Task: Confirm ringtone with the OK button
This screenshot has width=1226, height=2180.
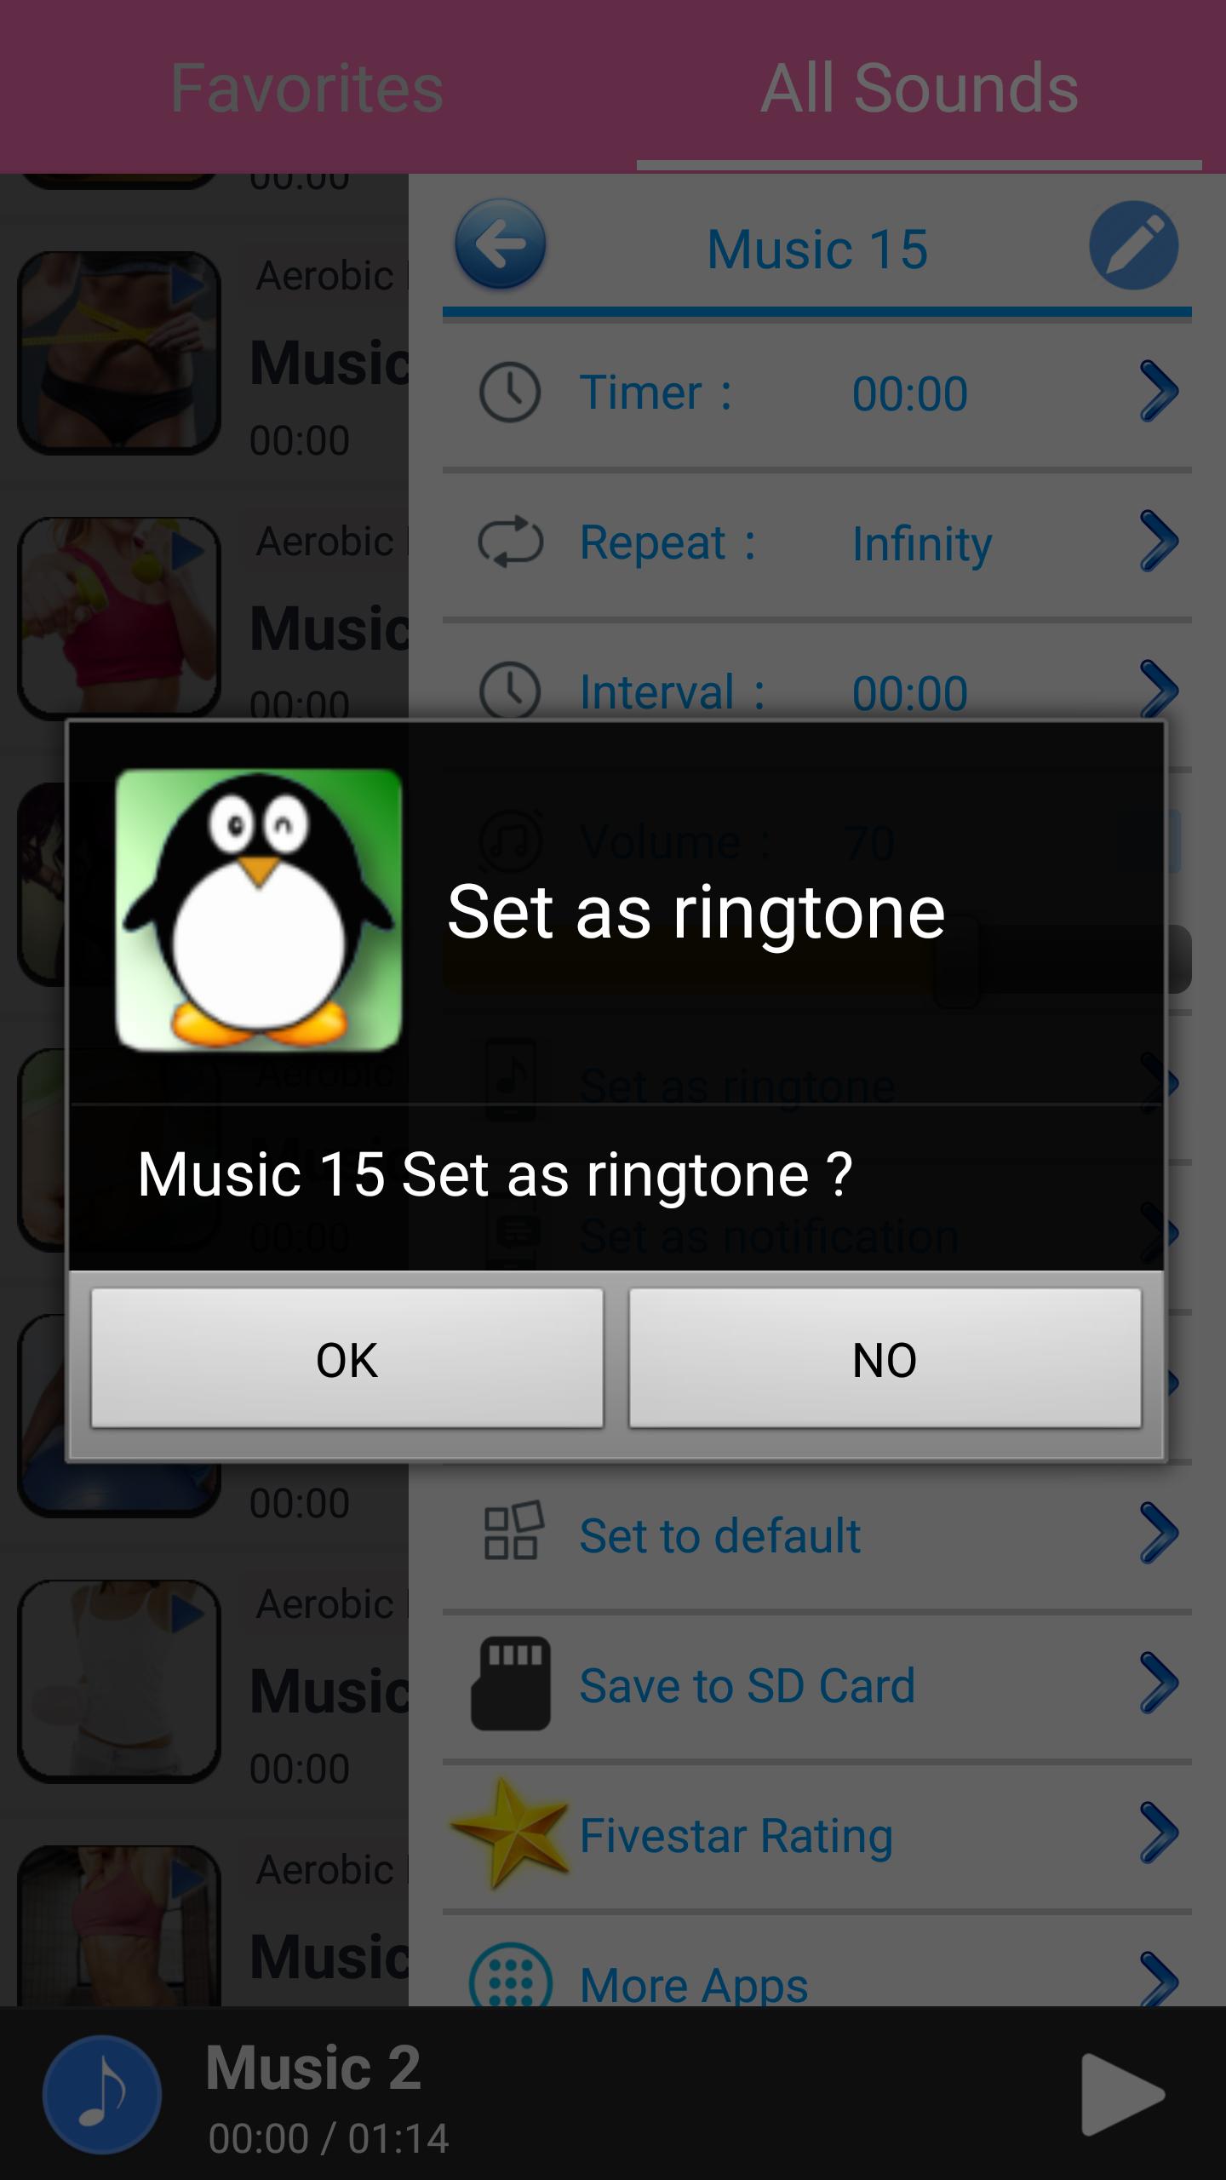Action: (347, 1358)
